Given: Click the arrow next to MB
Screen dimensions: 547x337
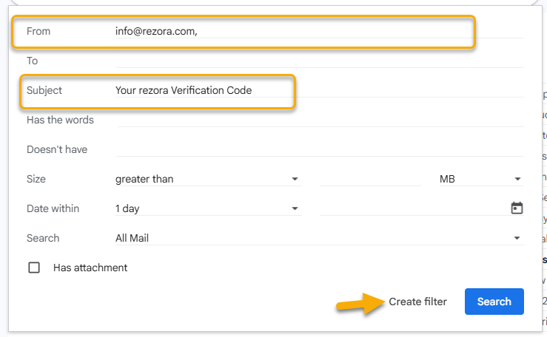Looking at the screenshot, I should tap(517, 179).
